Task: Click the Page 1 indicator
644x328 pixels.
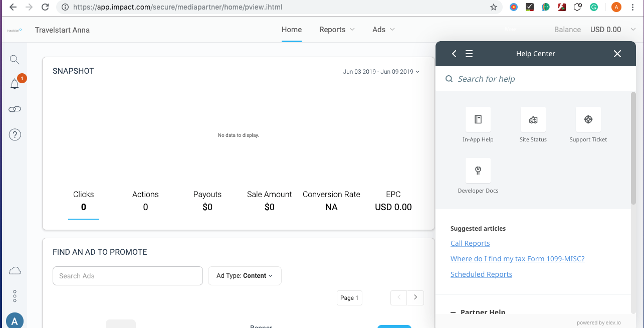Action: (x=349, y=298)
